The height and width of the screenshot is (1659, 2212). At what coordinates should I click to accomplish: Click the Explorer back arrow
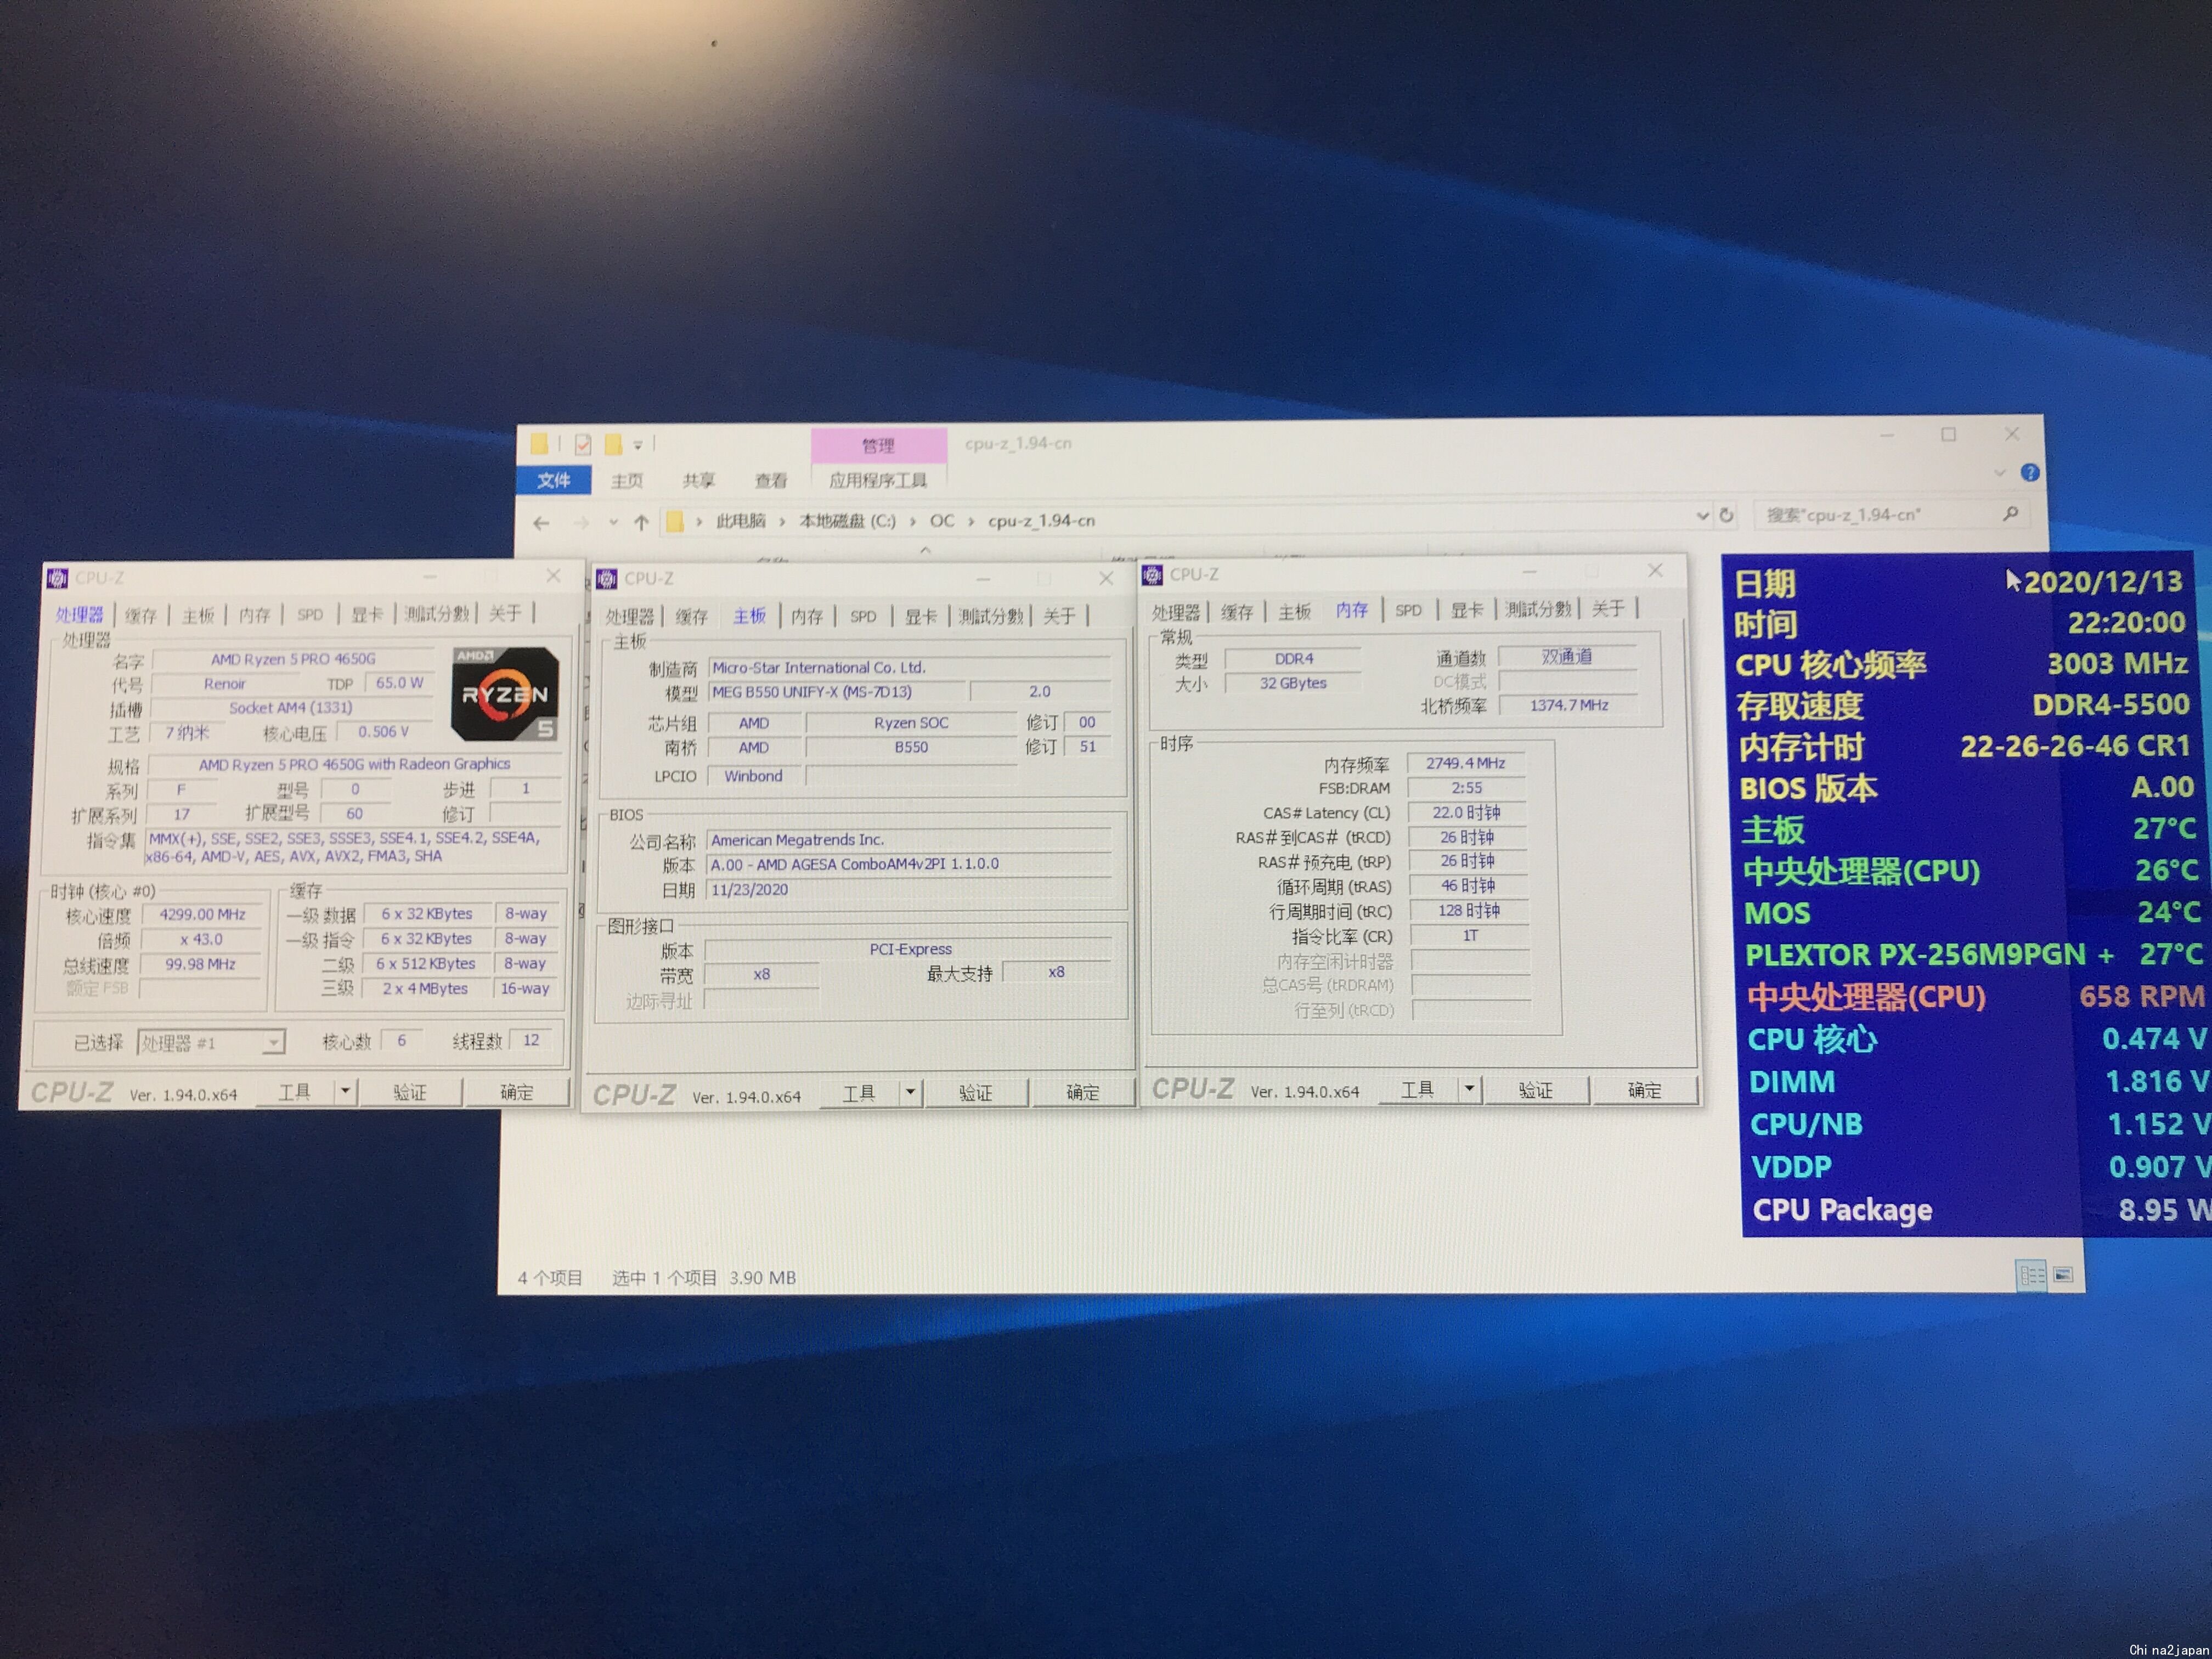pyautogui.click(x=542, y=522)
